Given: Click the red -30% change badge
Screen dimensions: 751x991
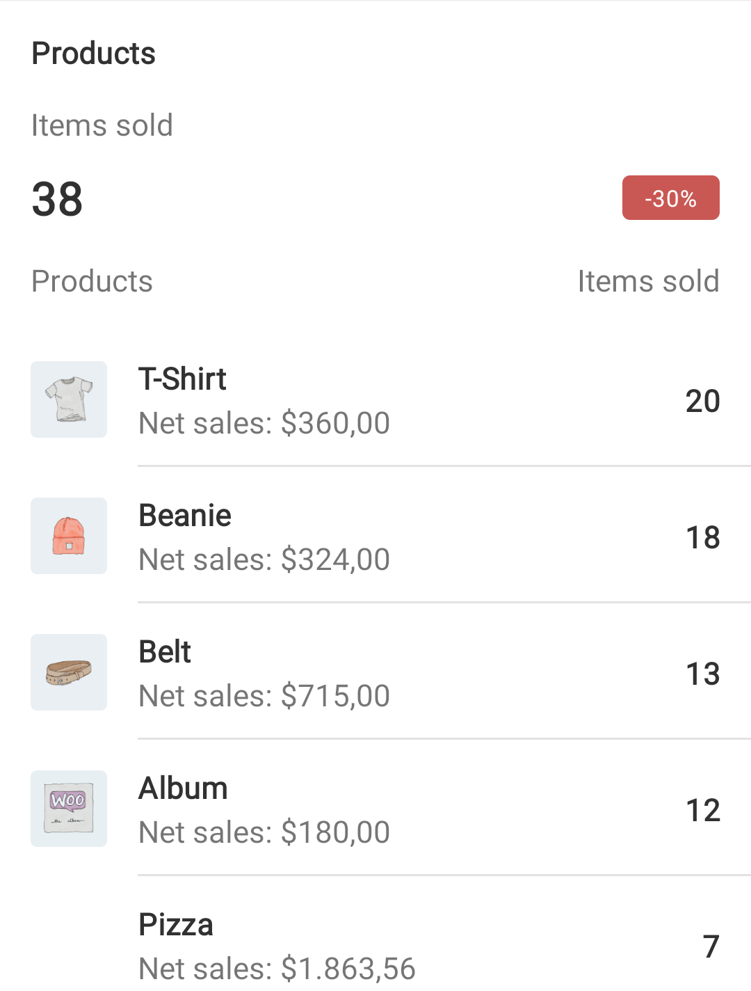Looking at the screenshot, I should click(670, 198).
